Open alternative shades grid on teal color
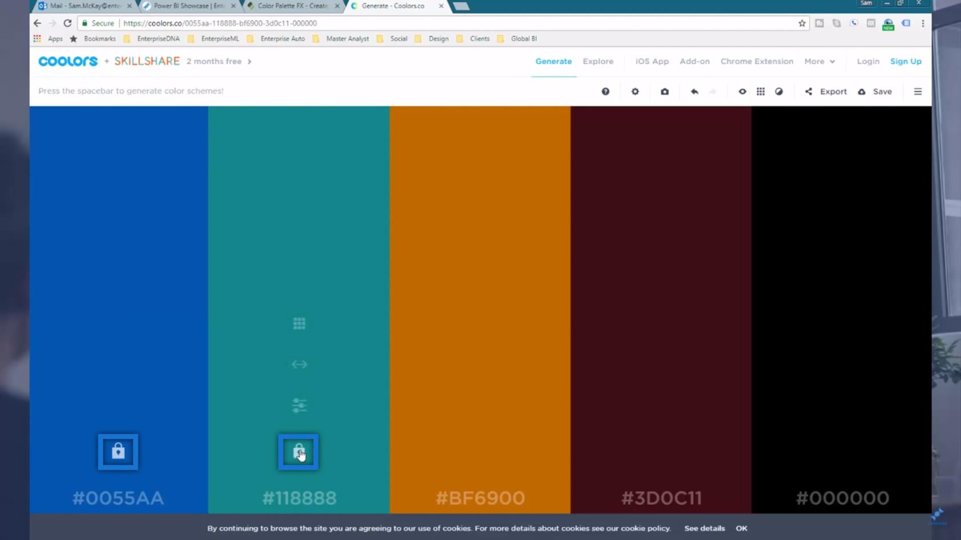The width and height of the screenshot is (961, 540). [x=299, y=323]
